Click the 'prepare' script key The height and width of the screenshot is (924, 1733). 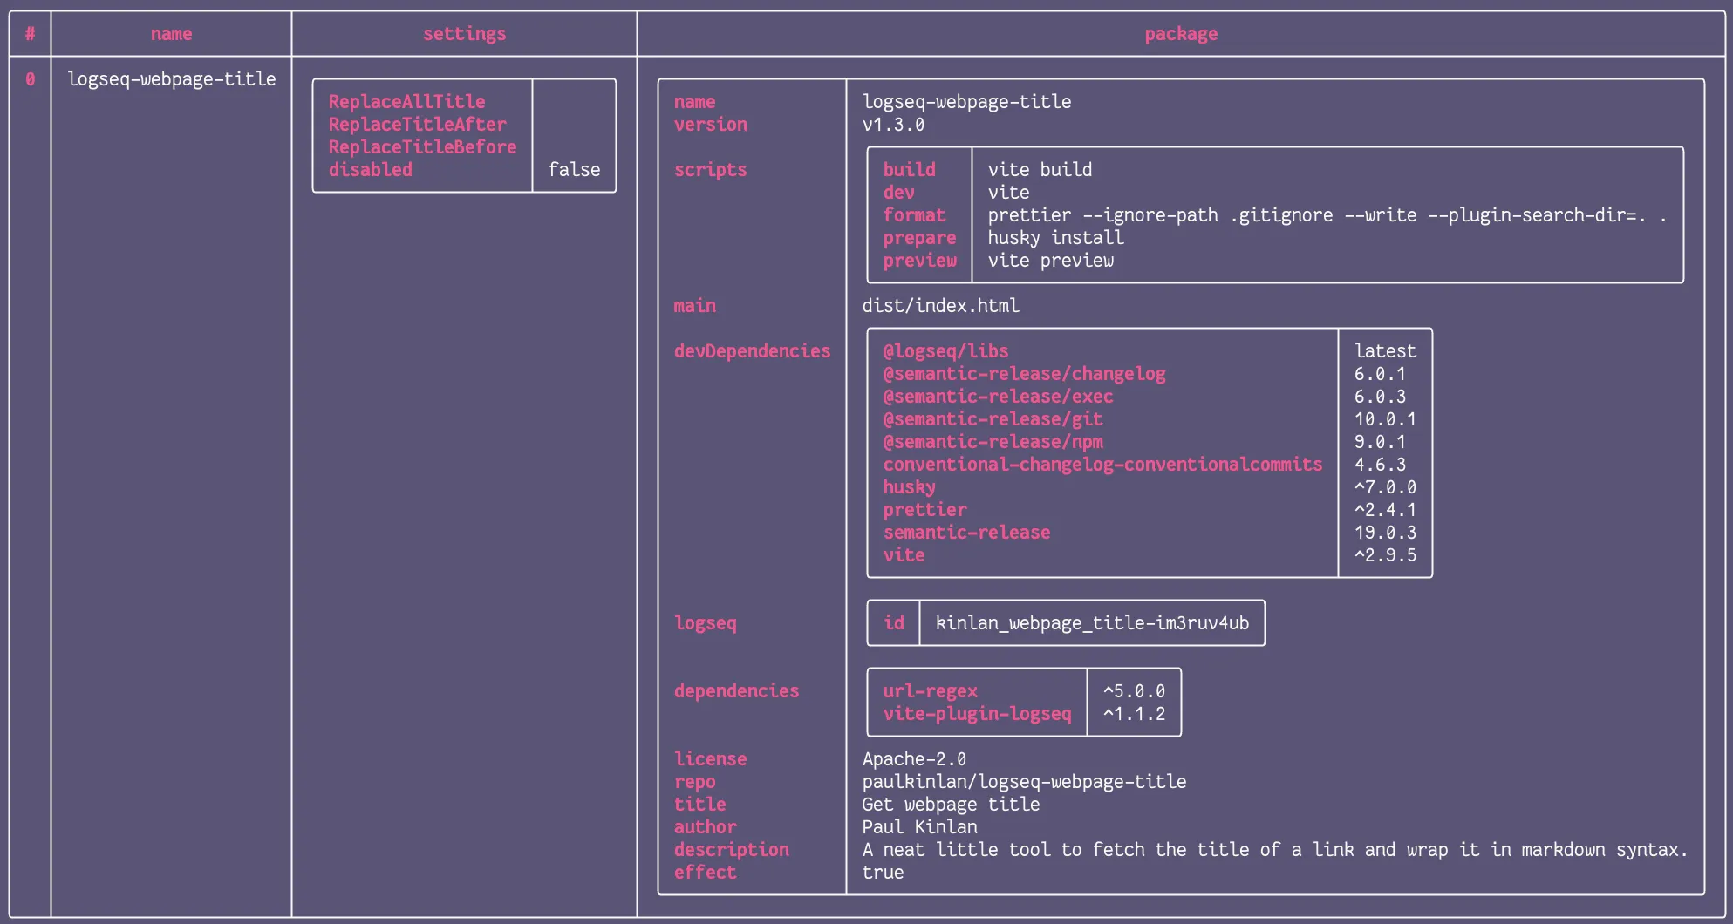click(919, 238)
